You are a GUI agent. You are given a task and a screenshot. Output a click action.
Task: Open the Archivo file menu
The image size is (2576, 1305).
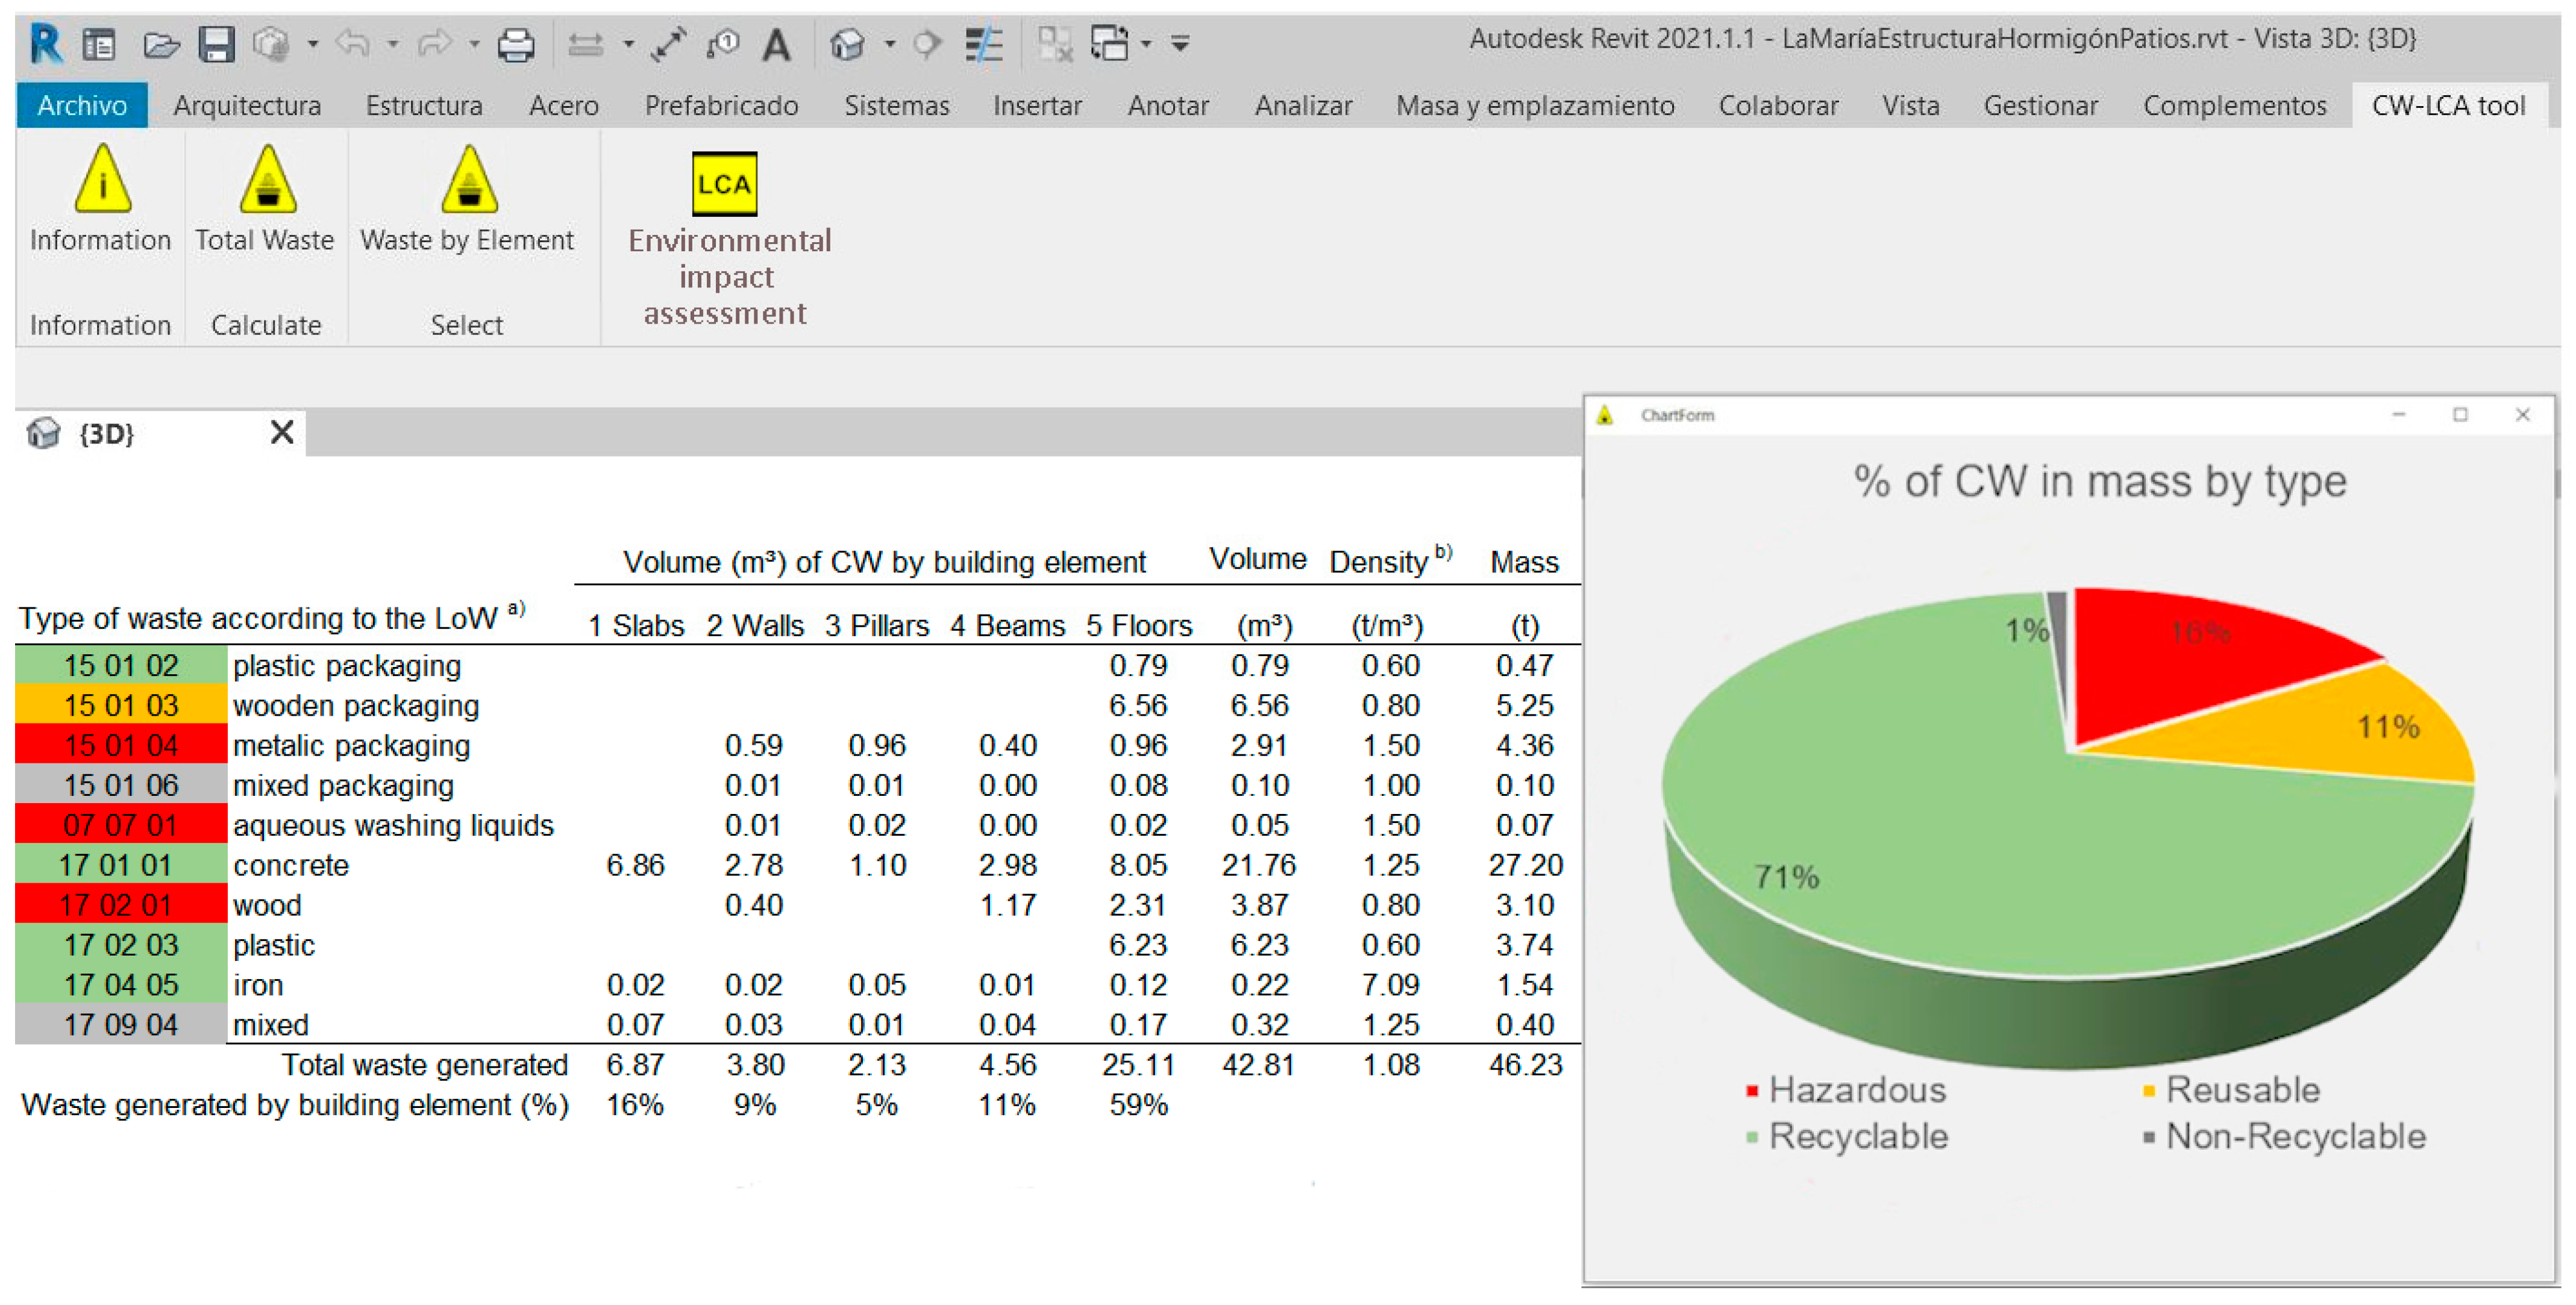pos(82,105)
